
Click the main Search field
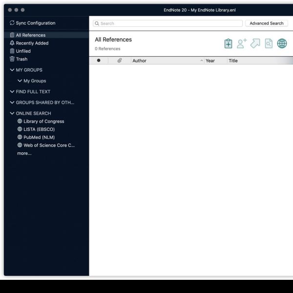point(167,23)
